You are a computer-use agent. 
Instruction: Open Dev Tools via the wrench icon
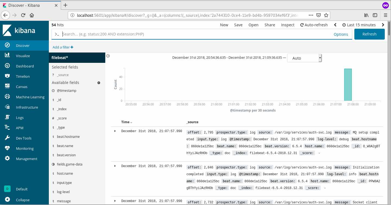pyautogui.click(x=7, y=138)
